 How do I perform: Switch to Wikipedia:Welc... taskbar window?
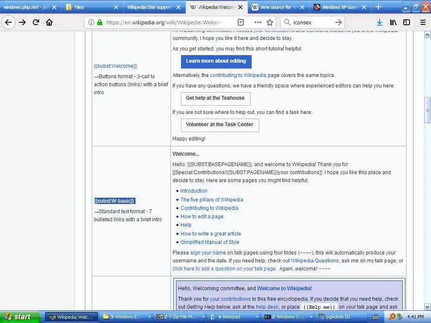point(71,317)
